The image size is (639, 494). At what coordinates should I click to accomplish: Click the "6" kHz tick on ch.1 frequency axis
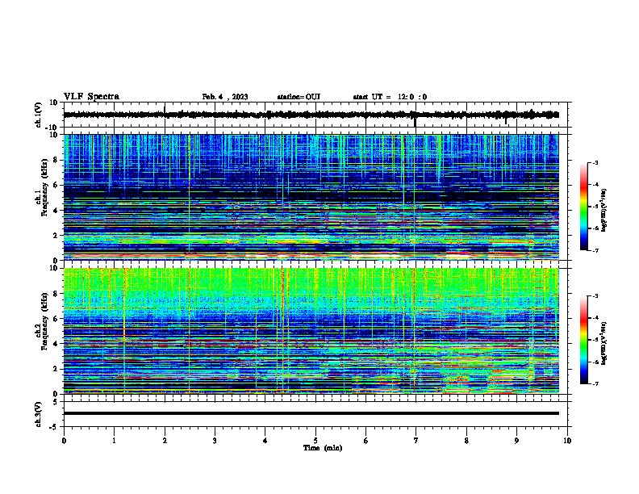pos(56,185)
